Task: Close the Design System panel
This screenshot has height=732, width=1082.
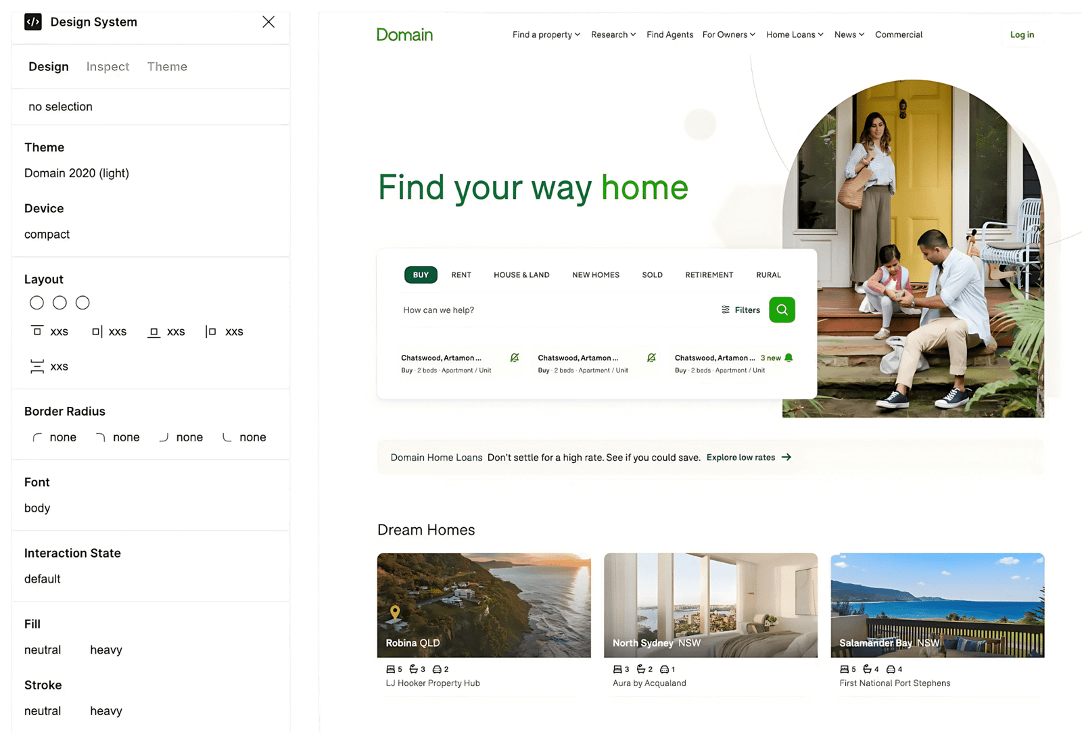Action: tap(268, 22)
